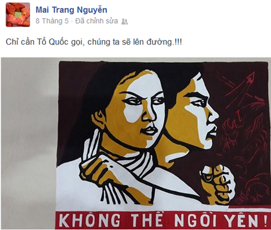The width and height of the screenshot is (271, 230).
Task: View edit history via "Đã chỉnh sửa"
Action: click(x=97, y=21)
